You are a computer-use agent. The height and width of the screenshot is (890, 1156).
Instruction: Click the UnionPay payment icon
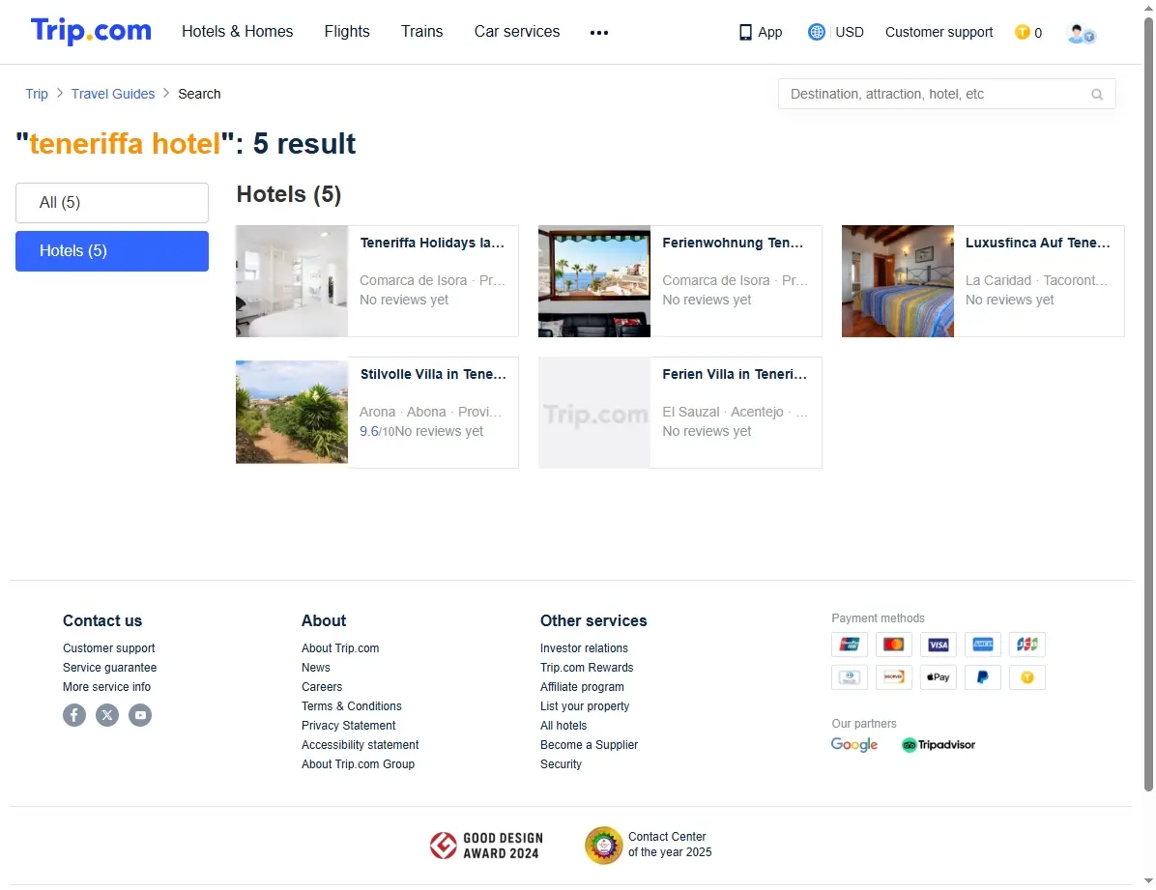point(850,645)
